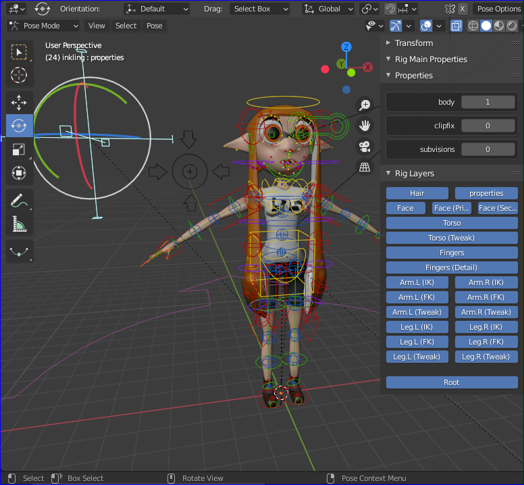This screenshot has height=485, width=524.
Task: Open the View menu
Action: point(97,26)
